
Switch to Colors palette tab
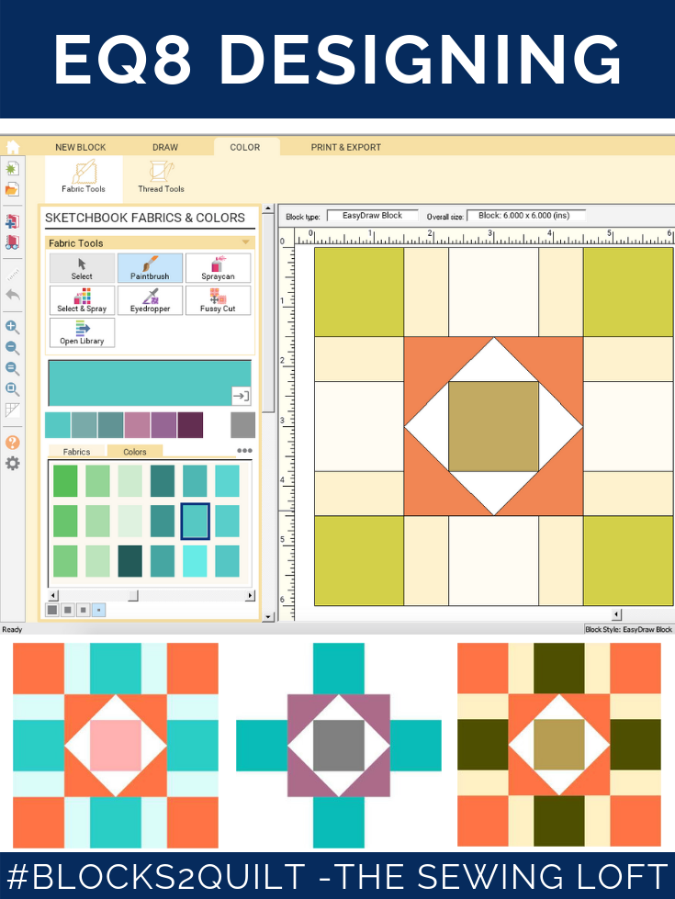[x=135, y=451]
